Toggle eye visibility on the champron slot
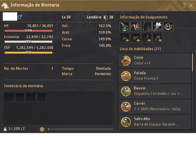The height and width of the screenshot is (154, 196). pyautogui.click(x=127, y=29)
